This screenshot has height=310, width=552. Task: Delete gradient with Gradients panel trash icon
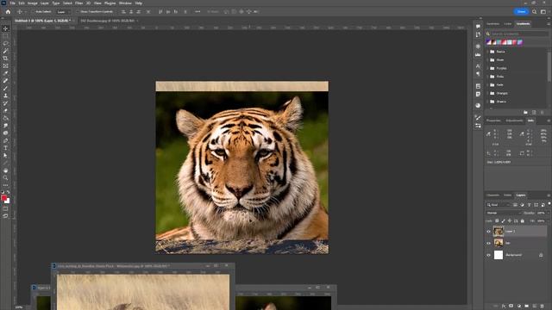[543, 113]
